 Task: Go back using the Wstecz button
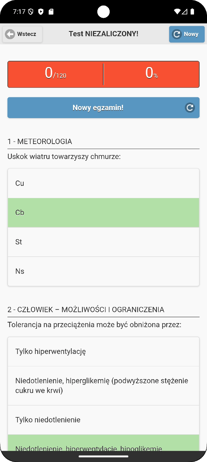pos(23,34)
